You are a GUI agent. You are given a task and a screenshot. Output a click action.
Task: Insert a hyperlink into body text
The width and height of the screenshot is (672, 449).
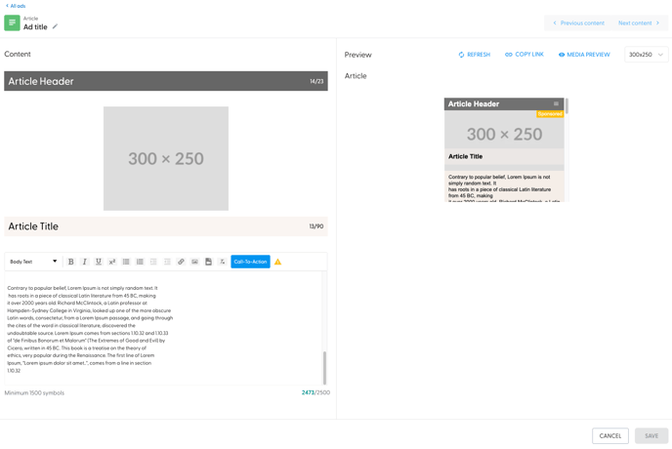pos(181,262)
